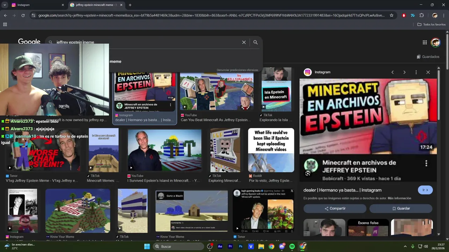Close the image preview panel
This screenshot has height=252, width=449.
[x=428, y=72]
